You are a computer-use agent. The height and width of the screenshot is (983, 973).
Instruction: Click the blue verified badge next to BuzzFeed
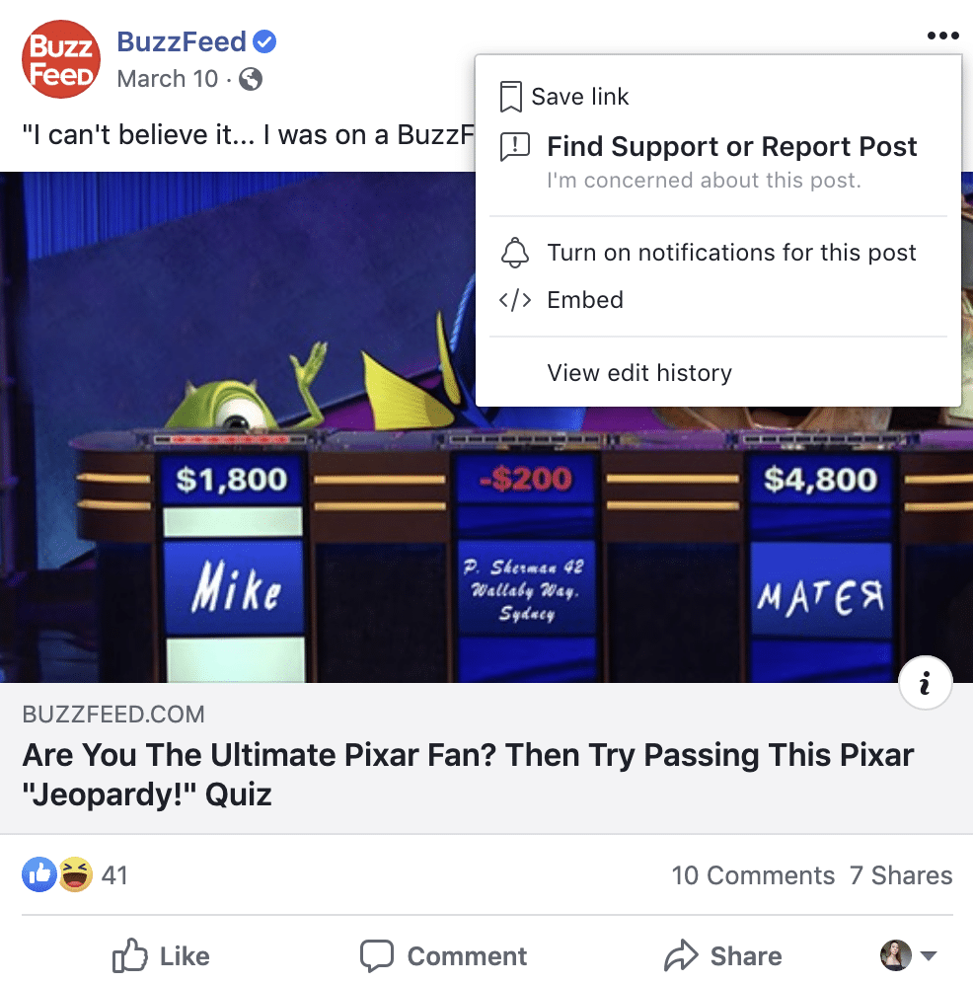point(263,41)
